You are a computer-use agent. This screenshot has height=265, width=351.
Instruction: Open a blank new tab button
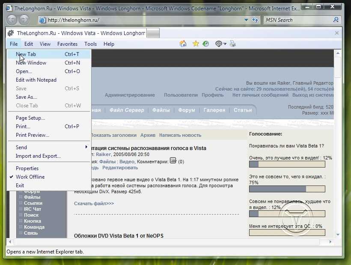pyautogui.click(x=153, y=33)
